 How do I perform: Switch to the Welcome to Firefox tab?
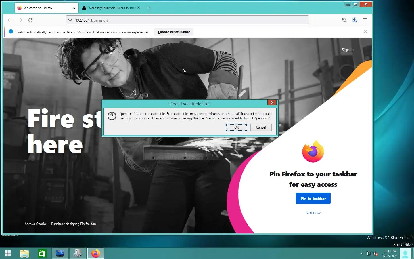coord(47,8)
